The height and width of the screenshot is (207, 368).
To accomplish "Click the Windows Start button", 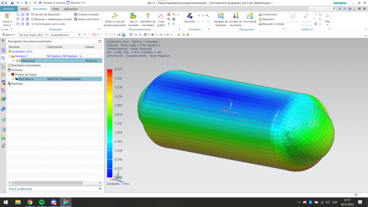I will pyautogui.click(x=6, y=202).
